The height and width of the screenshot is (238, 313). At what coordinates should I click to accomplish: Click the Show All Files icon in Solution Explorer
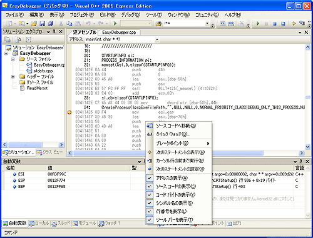coord(18,39)
